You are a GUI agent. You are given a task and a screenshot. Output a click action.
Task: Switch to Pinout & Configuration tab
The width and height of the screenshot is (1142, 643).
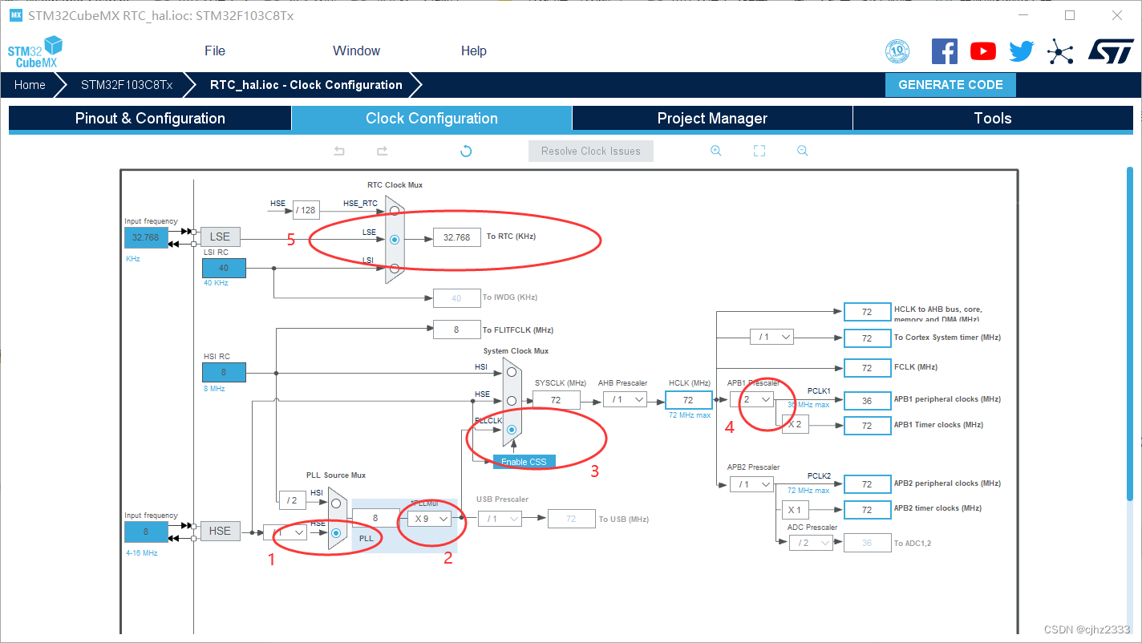(150, 118)
